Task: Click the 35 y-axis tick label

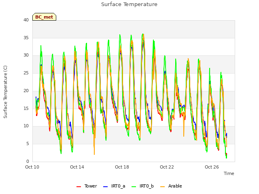Action: pyautogui.click(x=26, y=38)
